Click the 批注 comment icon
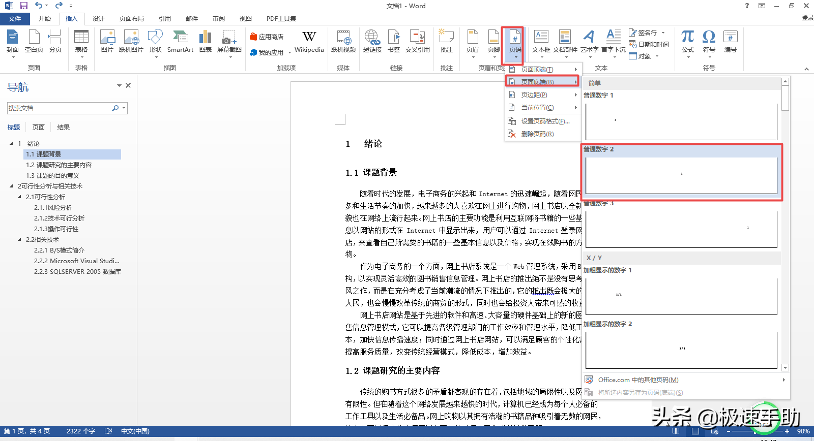The height and width of the screenshot is (441, 814). pos(446,41)
